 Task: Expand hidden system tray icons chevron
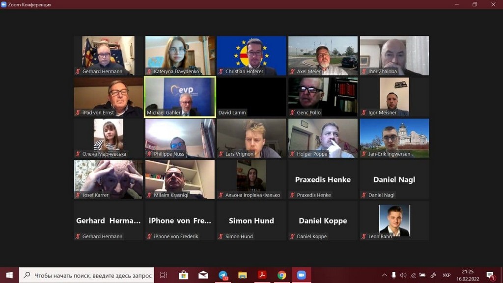pyautogui.click(x=385, y=275)
